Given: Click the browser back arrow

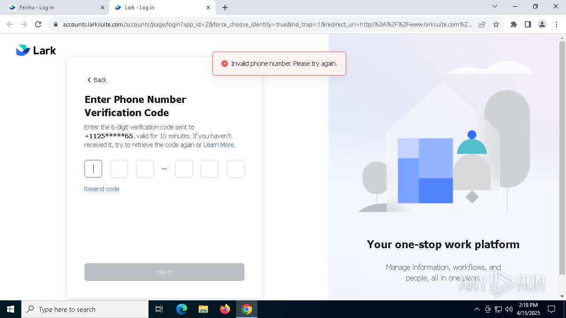Looking at the screenshot, I should (10, 24).
